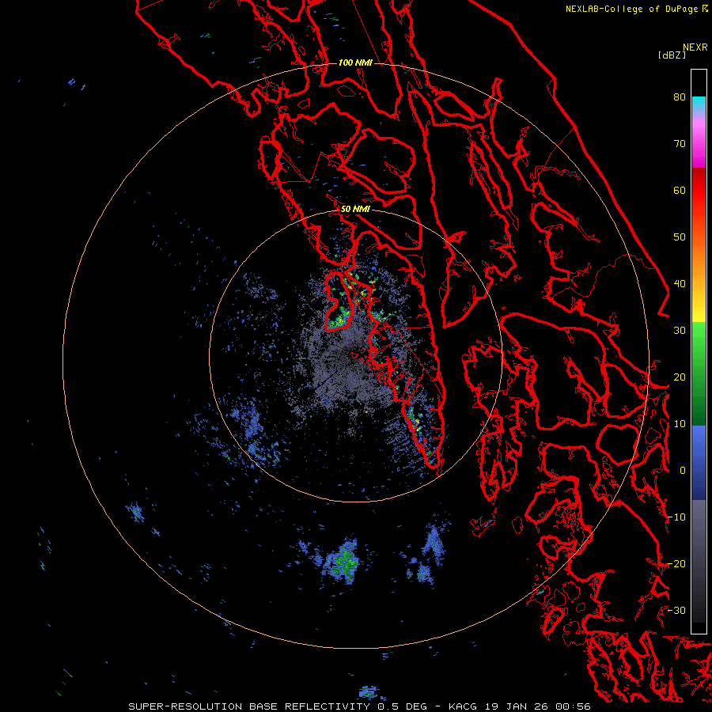Image resolution: width=712 pixels, height=712 pixels.
Task: Click the SUPER-RESOLUTION BASE REFLECTIVITY caption text
Action: tap(249, 706)
